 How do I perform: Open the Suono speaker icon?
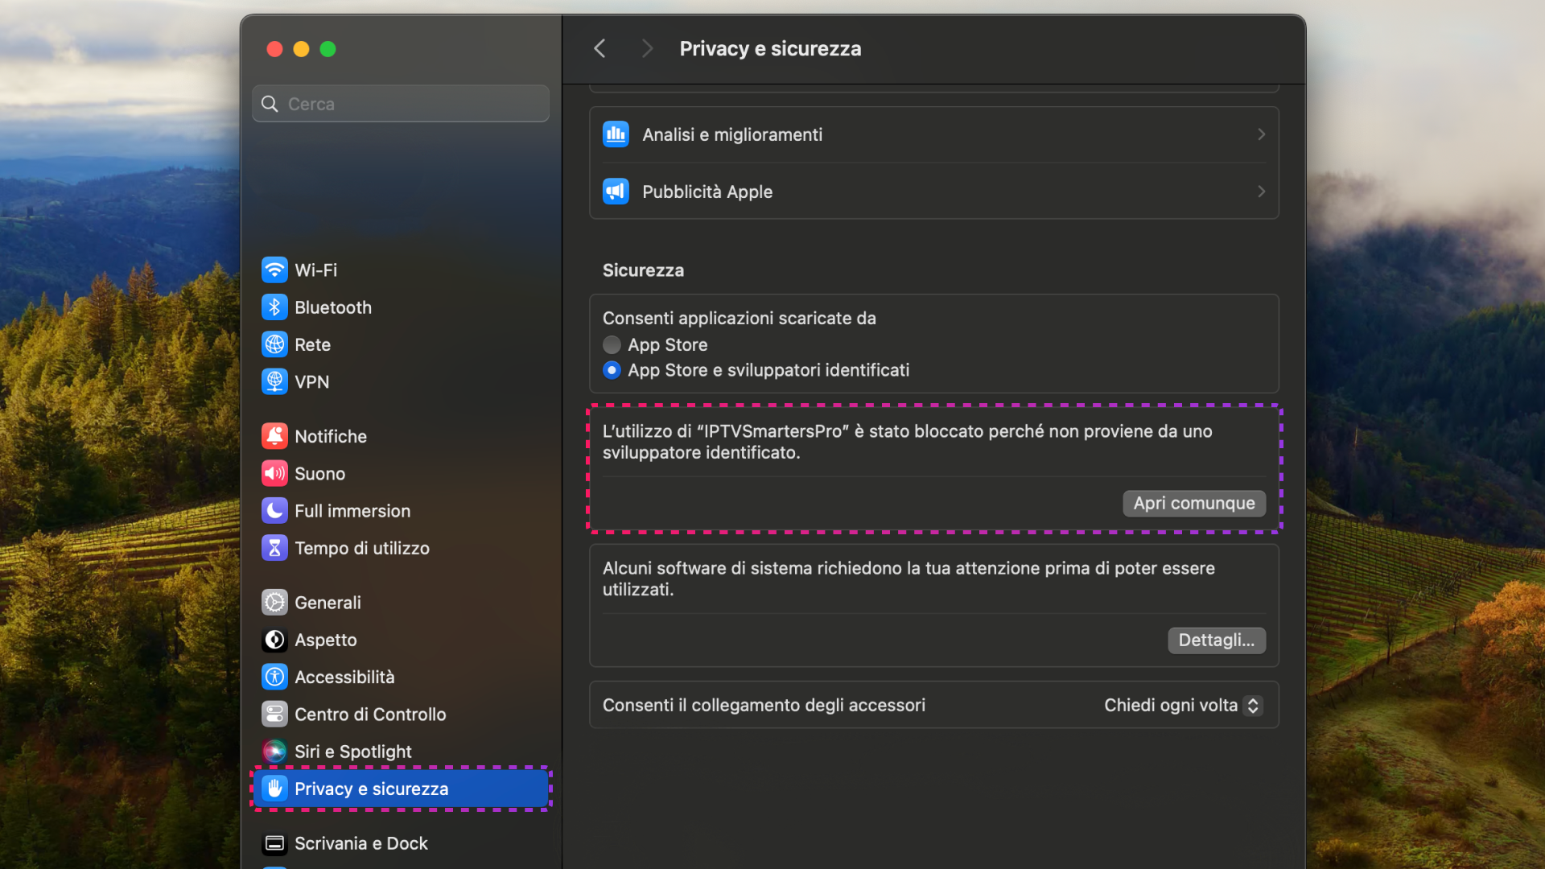pyautogui.click(x=274, y=473)
